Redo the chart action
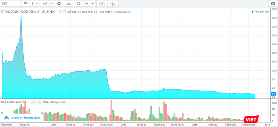 coord(92,3)
